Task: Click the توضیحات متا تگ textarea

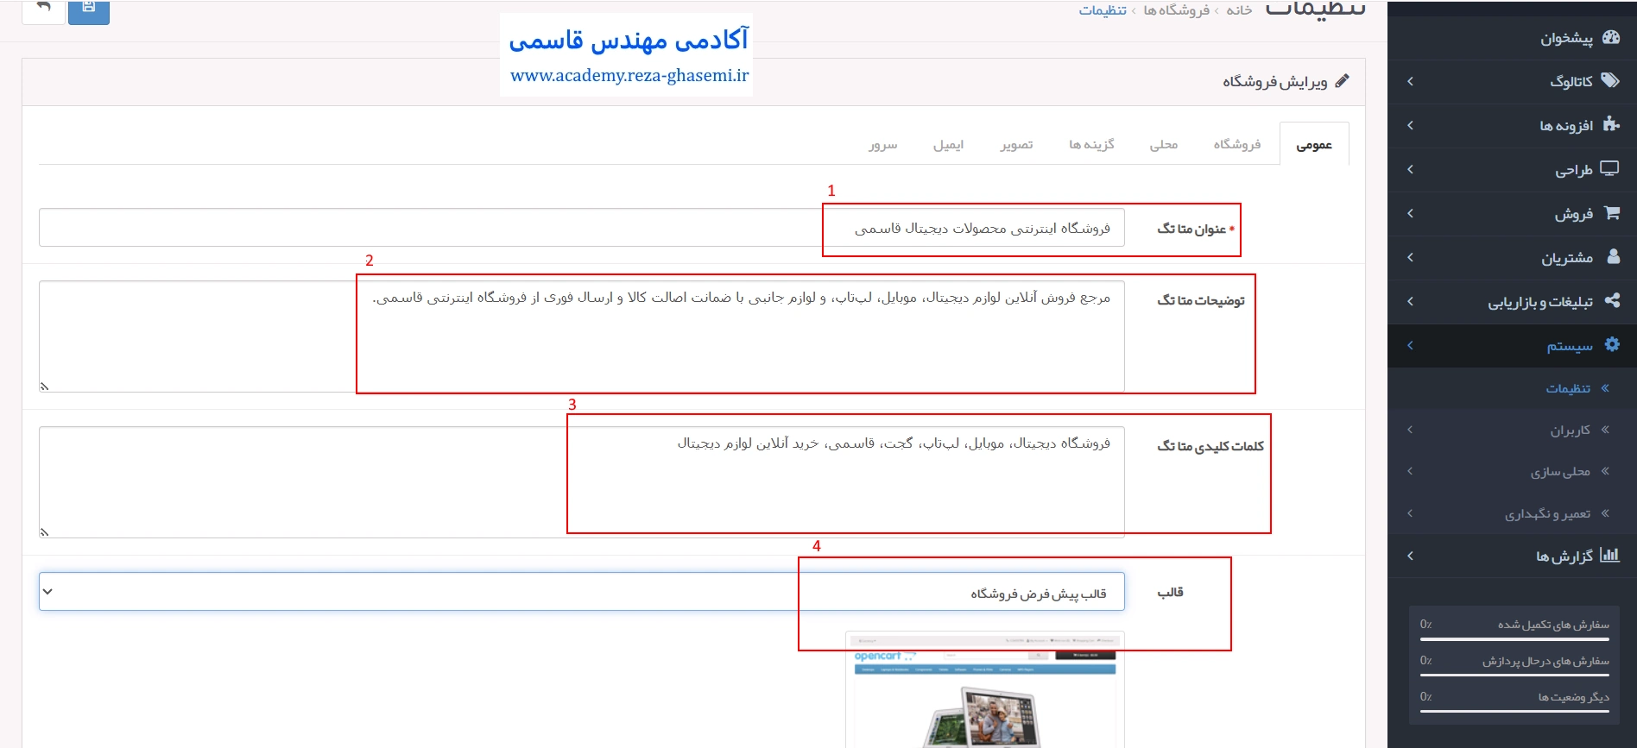Action: click(582, 336)
